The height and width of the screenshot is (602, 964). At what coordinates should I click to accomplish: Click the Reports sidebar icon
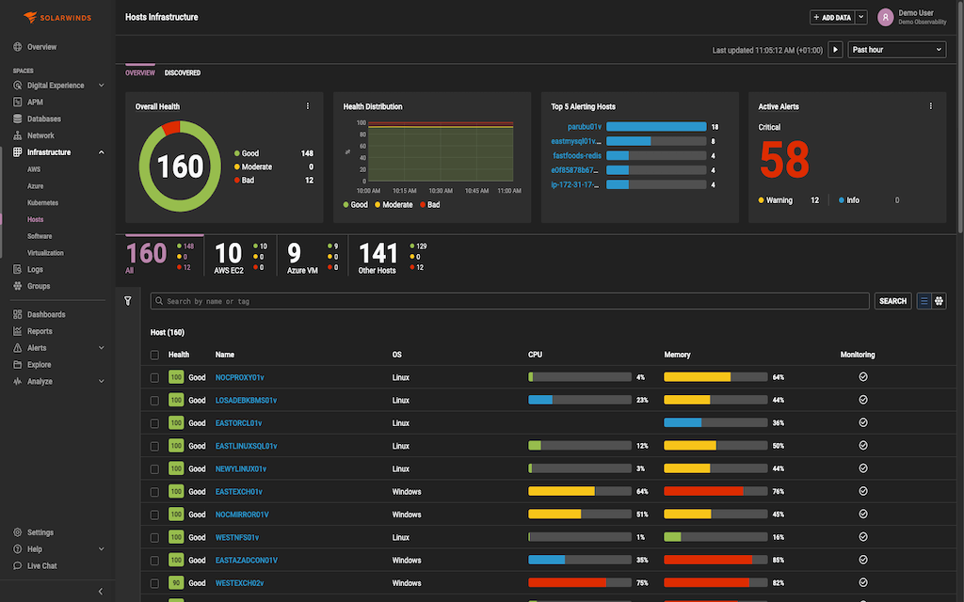17,331
